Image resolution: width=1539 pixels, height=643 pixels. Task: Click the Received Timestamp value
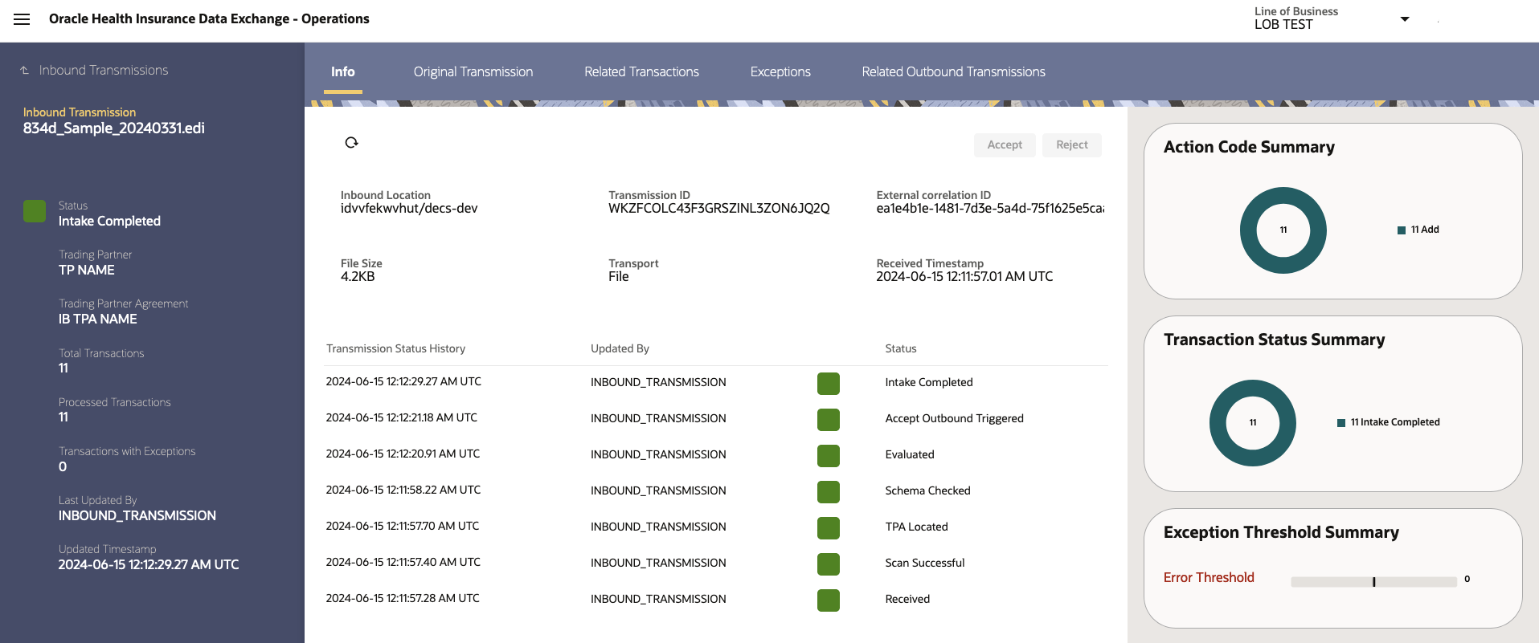(964, 277)
